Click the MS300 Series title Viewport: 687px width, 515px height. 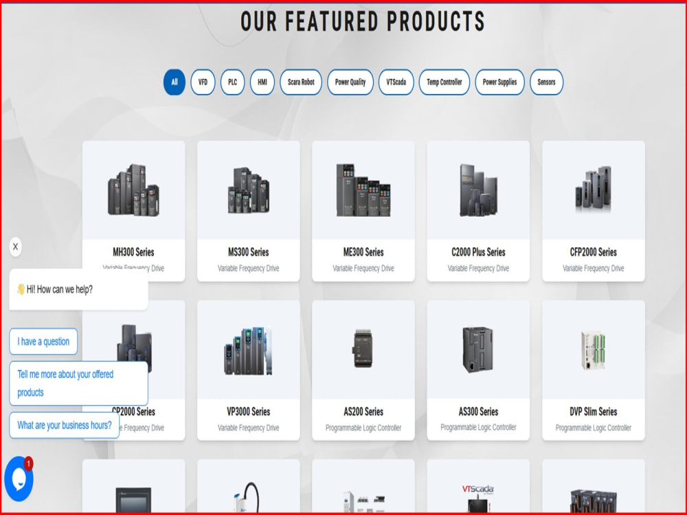249,252
